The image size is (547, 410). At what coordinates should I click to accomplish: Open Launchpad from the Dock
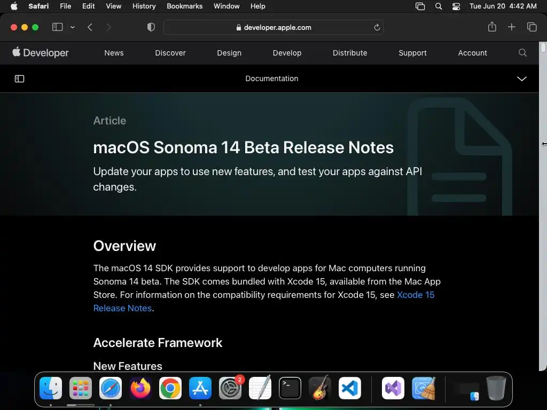pyautogui.click(x=81, y=388)
